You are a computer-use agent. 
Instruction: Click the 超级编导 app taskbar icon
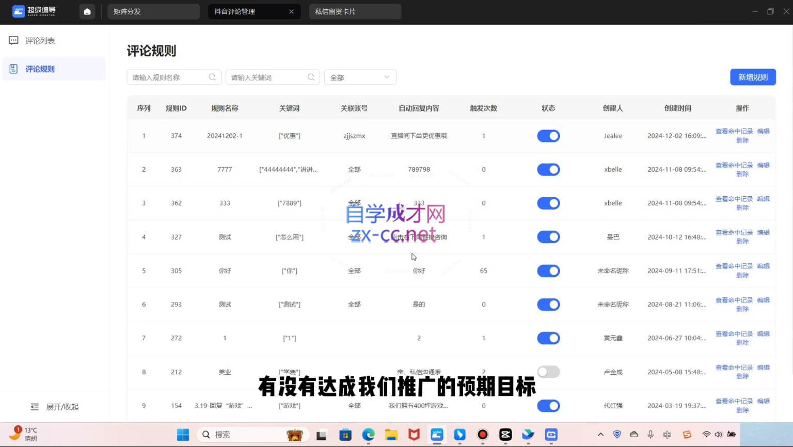(437, 435)
